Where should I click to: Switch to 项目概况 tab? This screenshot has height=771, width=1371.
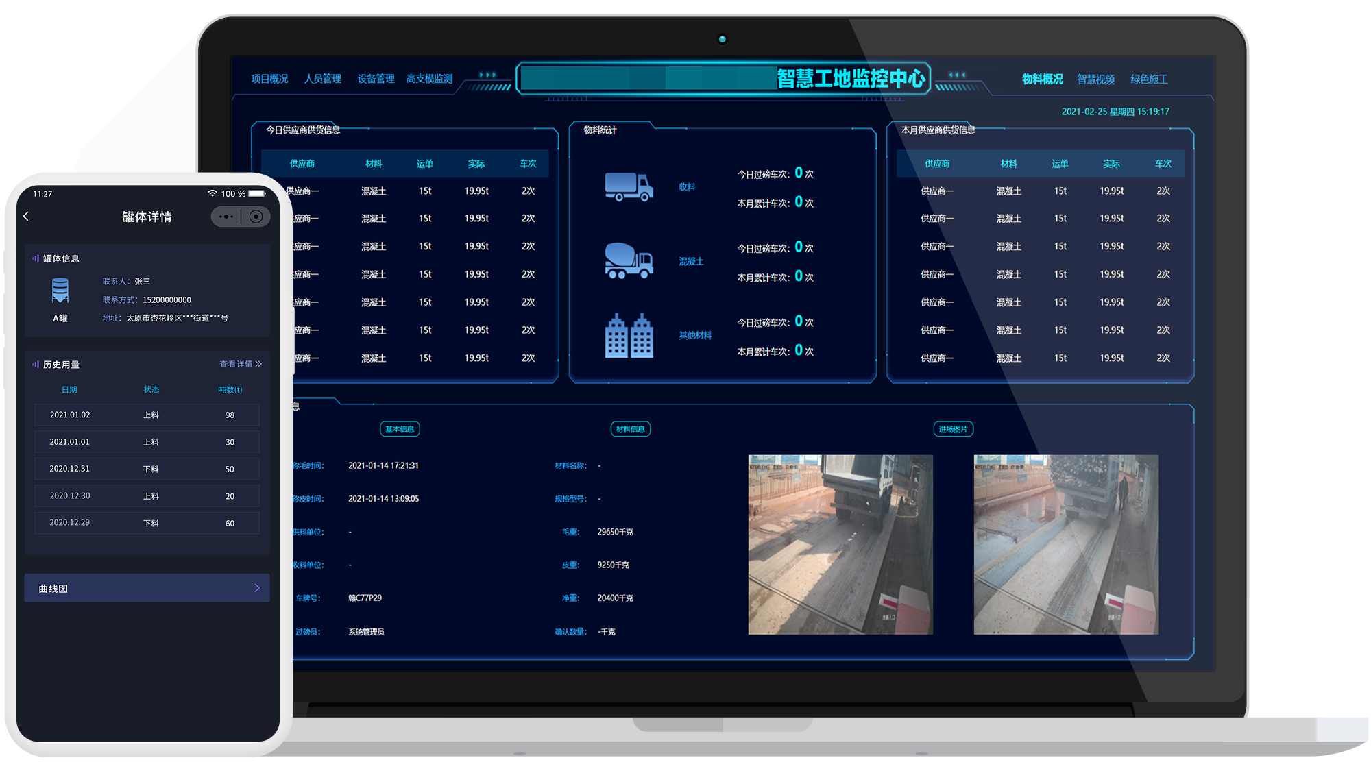point(269,79)
